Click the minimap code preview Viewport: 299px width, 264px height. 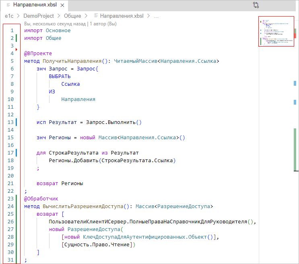point(276,31)
